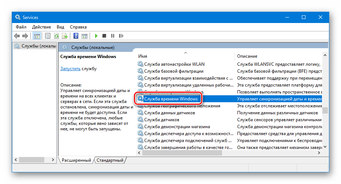Click horizontal scrollbar thumb in services list
The height and width of the screenshot is (184, 341).
click(182, 153)
